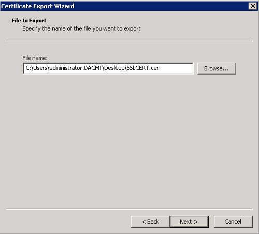Click administrator.DACMT in the file path

click(76, 68)
